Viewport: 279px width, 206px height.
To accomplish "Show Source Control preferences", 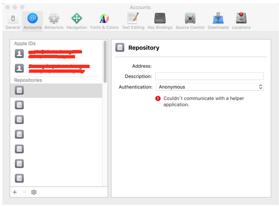I will [x=190, y=21].
